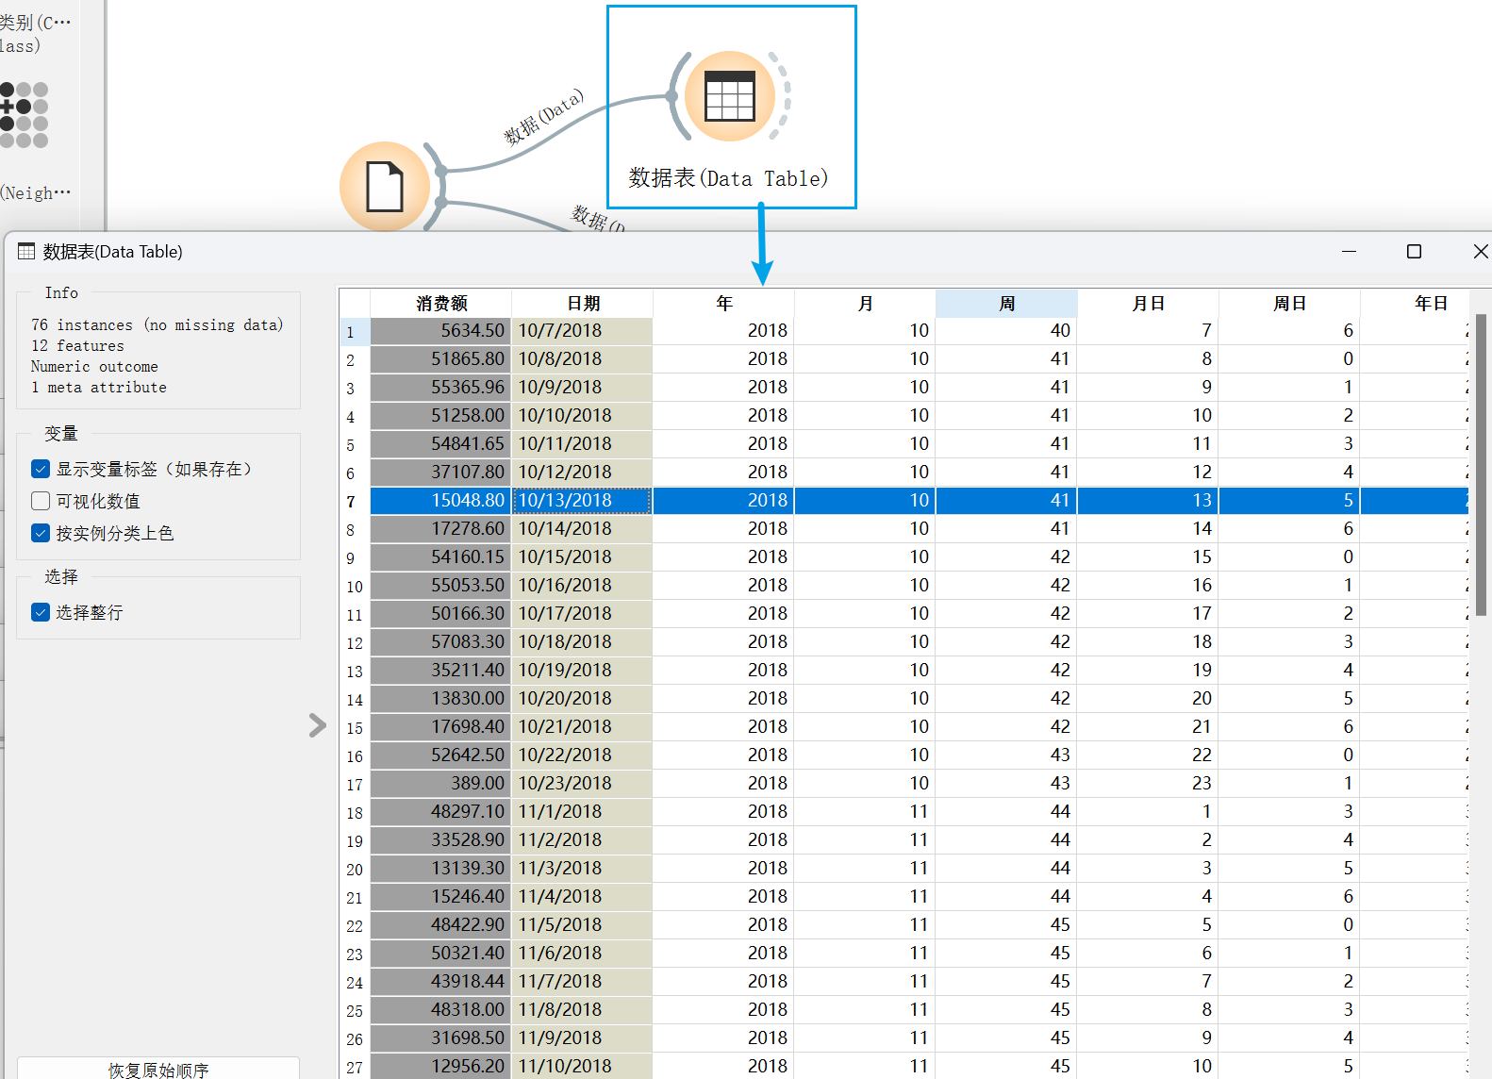
Task: Click cell with value 43918.44
Action: [x=441, y=982]
